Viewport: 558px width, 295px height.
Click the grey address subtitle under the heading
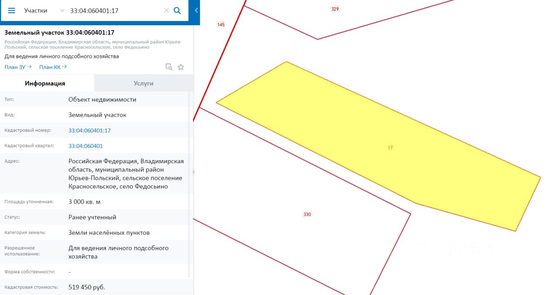[x=93, y=45]
